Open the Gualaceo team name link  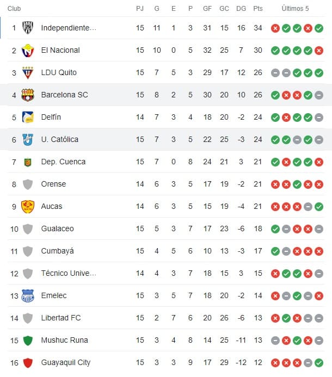[x=57, y=228]
